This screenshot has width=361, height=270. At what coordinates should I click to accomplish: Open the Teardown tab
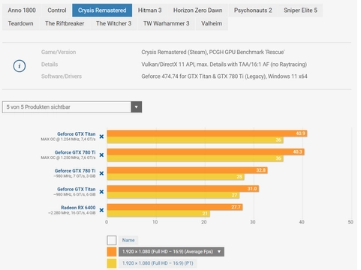point(20,23)
